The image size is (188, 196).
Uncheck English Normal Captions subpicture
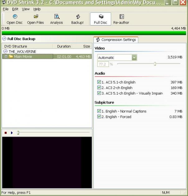[99, 111]
